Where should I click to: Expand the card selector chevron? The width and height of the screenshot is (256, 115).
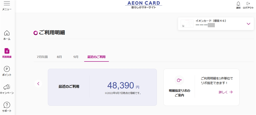[248, 24]
